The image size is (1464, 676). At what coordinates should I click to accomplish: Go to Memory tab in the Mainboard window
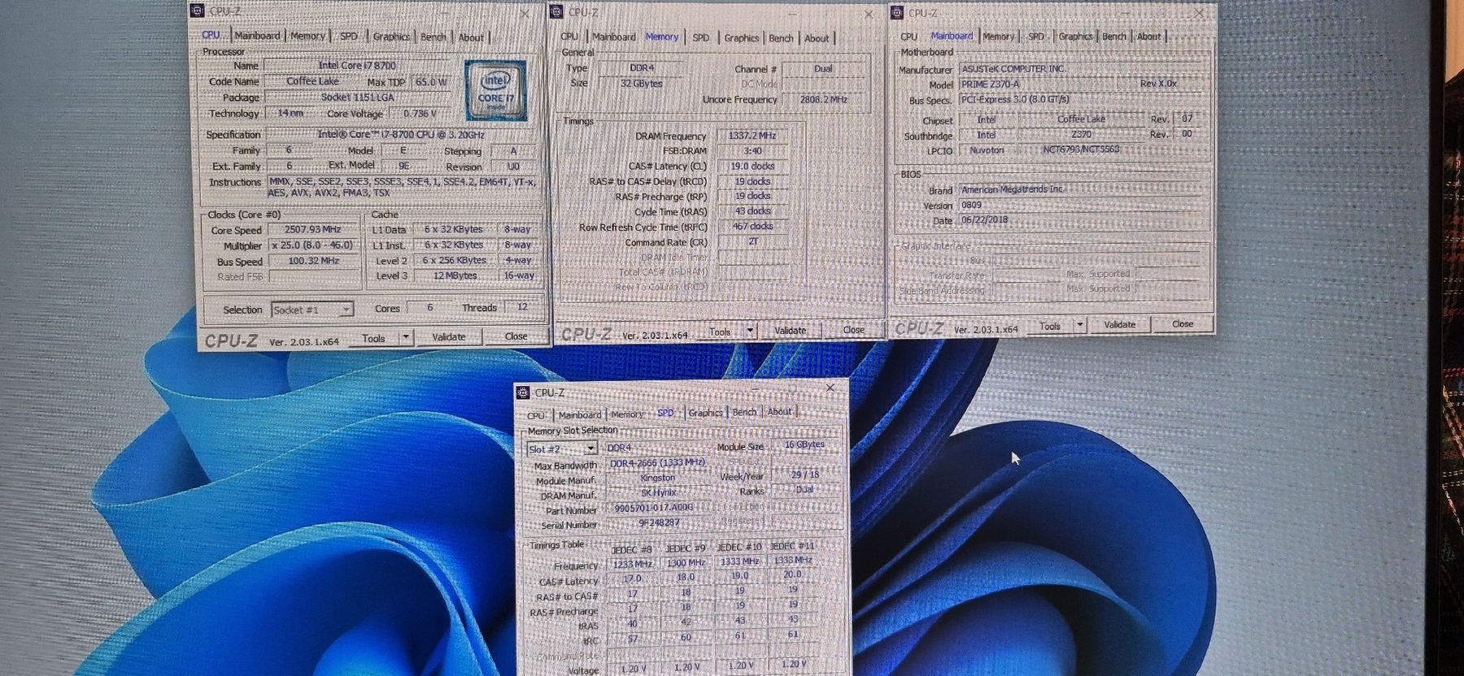[998, 37]
